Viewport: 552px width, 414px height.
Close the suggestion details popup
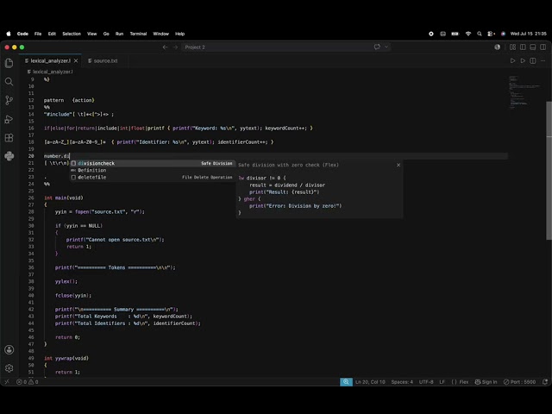click(x=398, y=165)
